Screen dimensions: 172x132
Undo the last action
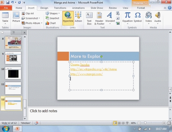[13, 2]
